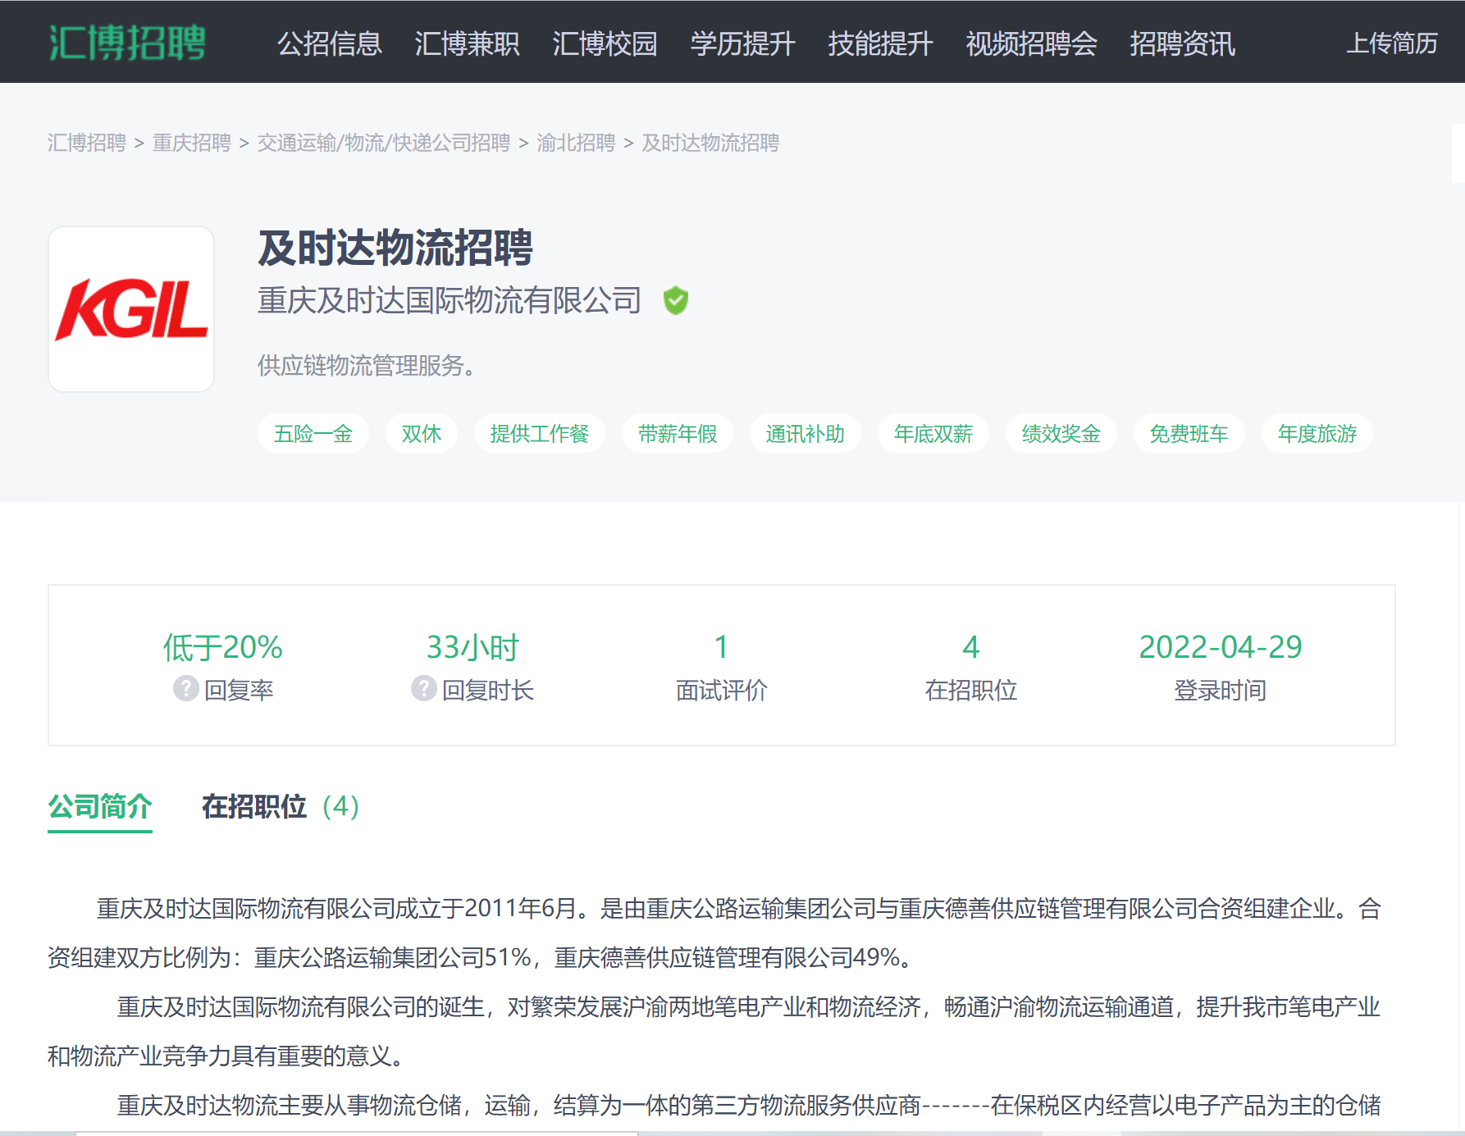
Task: Go to 学历提升 in the top navigation
Action: (743, 43)
